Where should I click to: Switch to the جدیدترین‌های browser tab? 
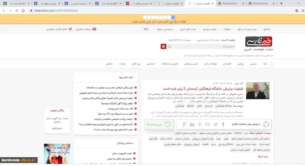click(139, 3)
